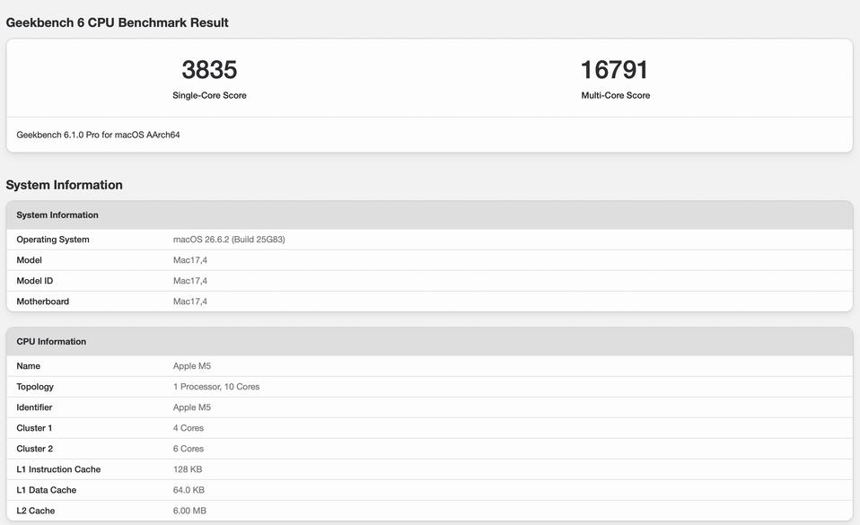Screen dimensions: 860x525
Task: Click the Cluster 2 row label
Action: tap(34, 449)
